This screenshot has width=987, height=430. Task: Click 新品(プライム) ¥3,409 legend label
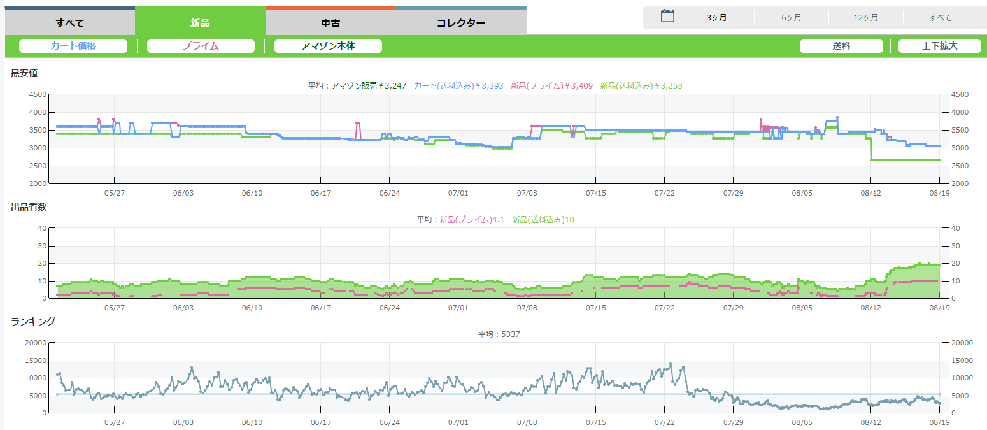[551, 85]
